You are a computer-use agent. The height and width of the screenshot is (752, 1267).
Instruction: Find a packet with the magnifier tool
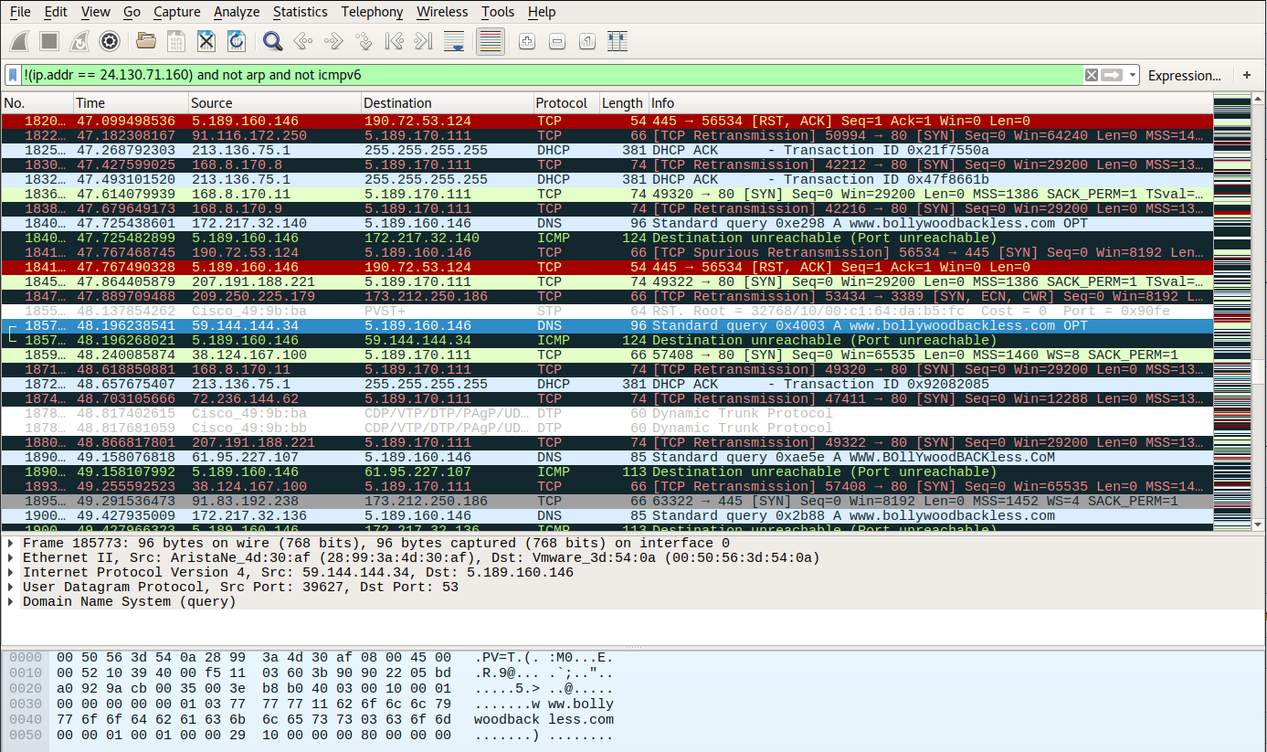tap(270, 41)
